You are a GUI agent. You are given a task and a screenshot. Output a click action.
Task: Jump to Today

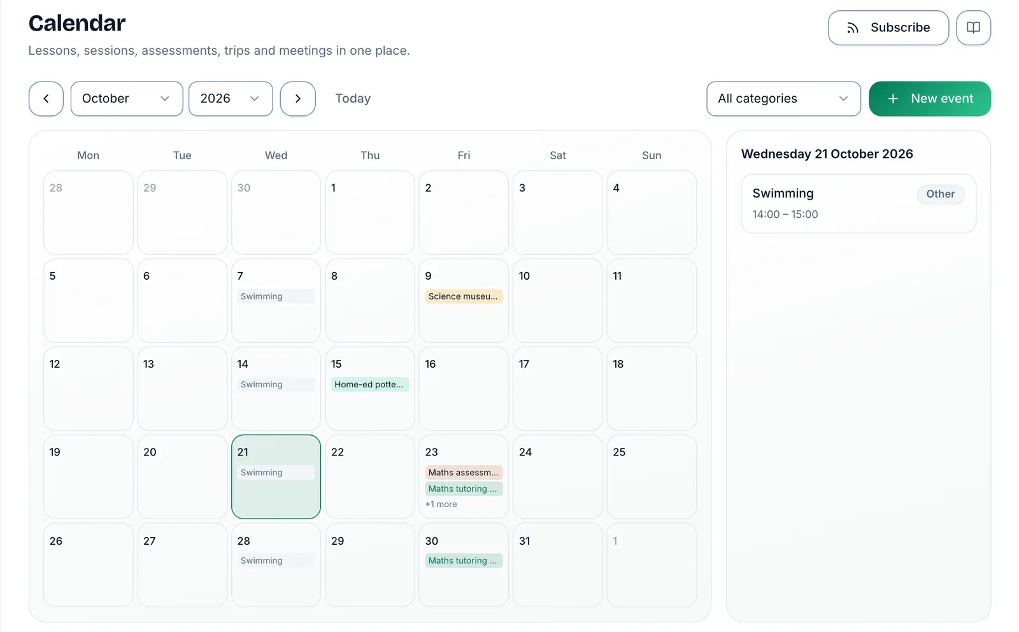click(x=353, y=99)
